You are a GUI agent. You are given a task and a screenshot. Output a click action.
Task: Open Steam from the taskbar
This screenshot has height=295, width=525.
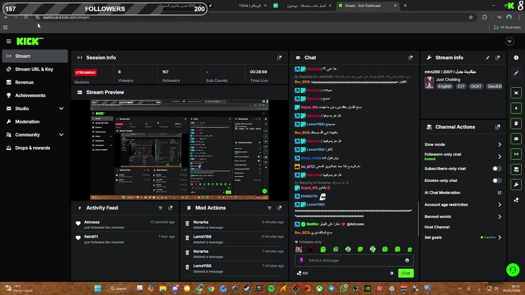point(247,288)
